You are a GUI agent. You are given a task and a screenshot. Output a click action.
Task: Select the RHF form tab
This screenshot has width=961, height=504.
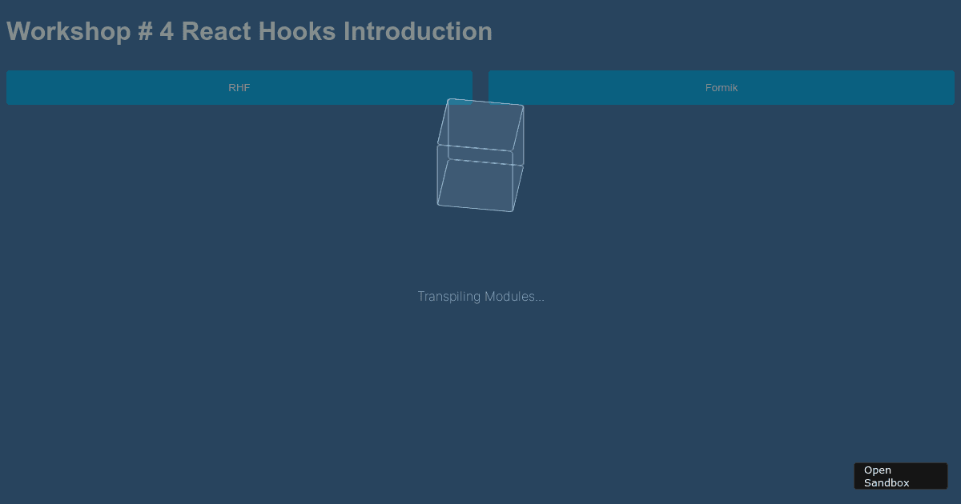point(239,87)
